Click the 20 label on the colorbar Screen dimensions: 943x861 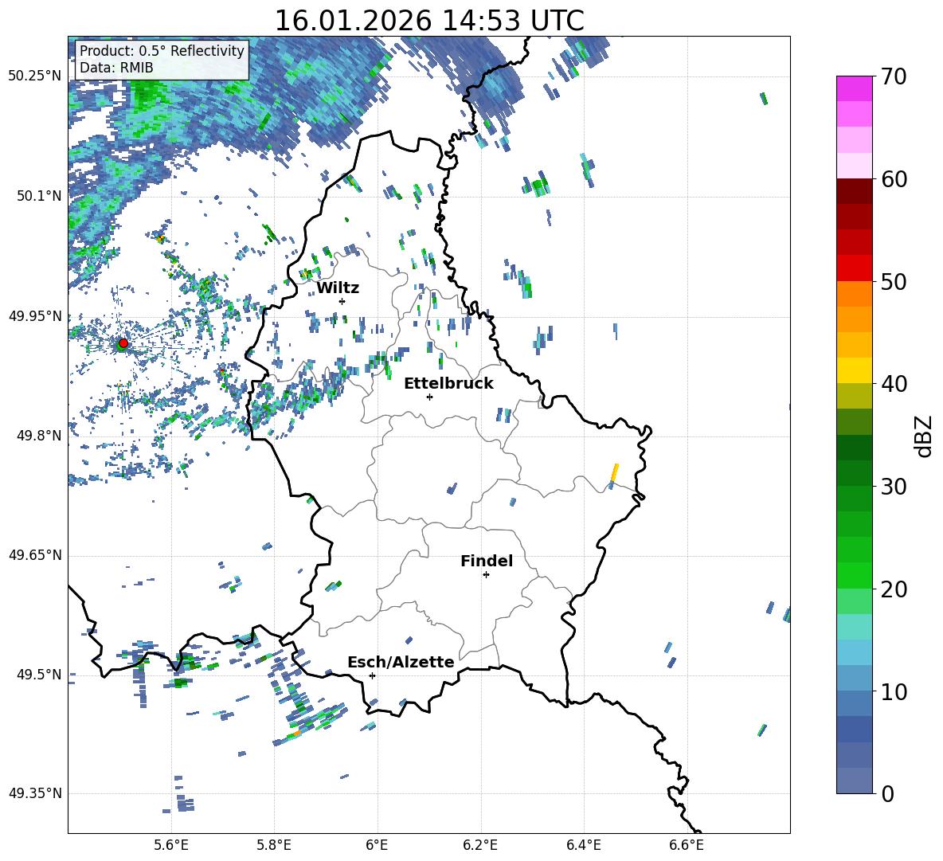894,589
